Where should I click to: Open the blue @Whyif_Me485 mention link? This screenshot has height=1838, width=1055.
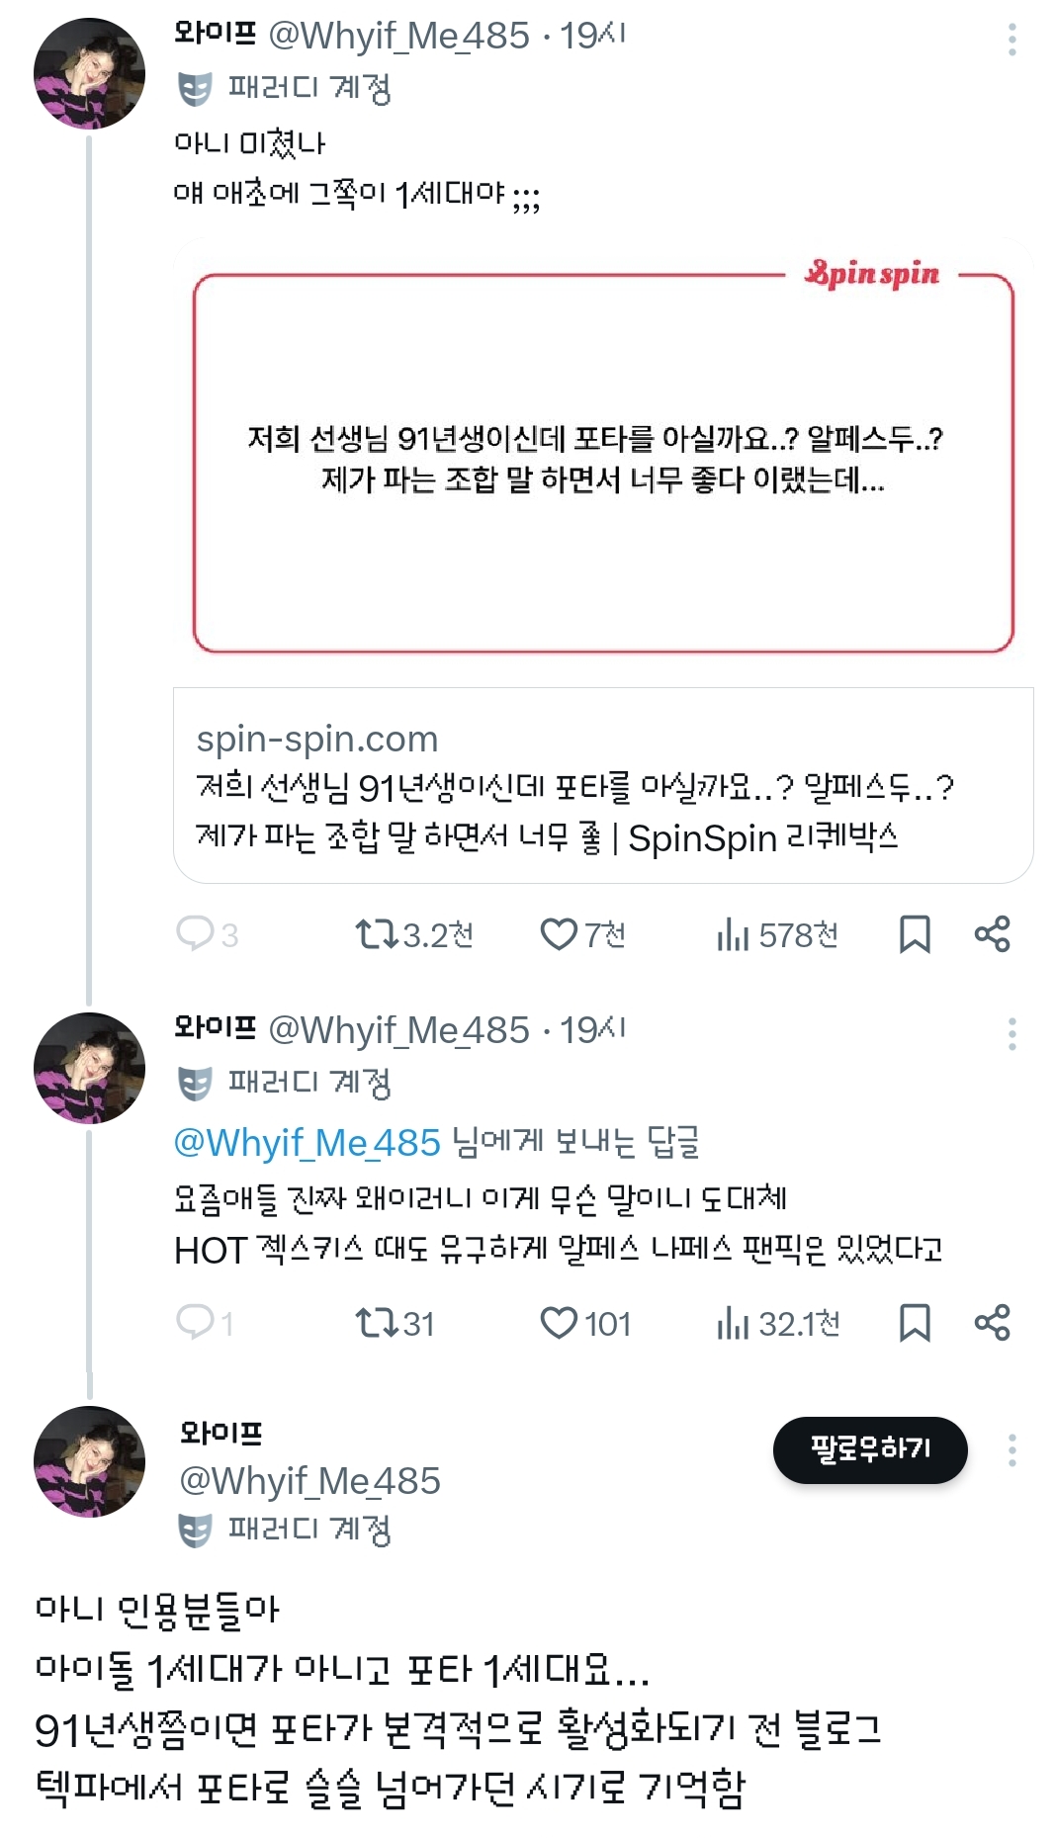click(x=307, y=1143)
